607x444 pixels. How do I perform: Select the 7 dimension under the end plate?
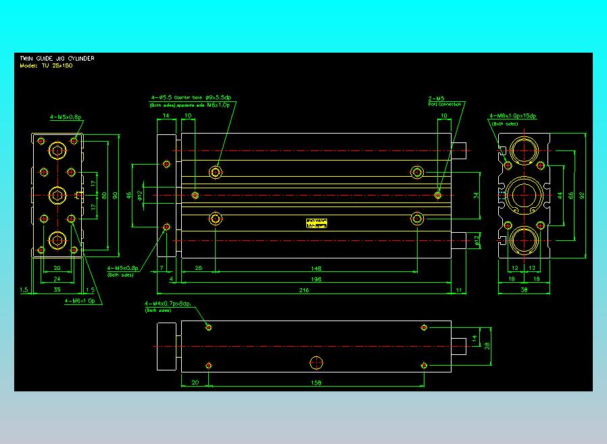coord(162,268)
